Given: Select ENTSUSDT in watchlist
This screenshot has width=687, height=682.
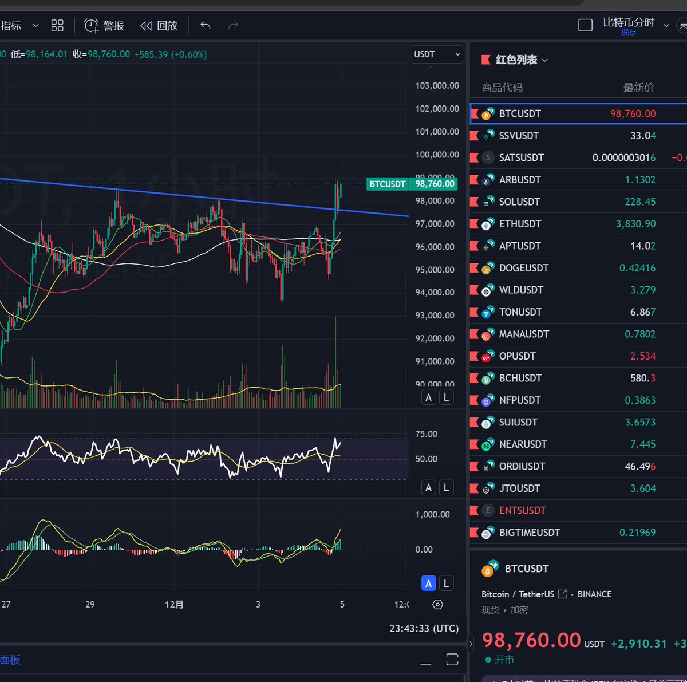Looking at the screenshot, I should (578, 510).
